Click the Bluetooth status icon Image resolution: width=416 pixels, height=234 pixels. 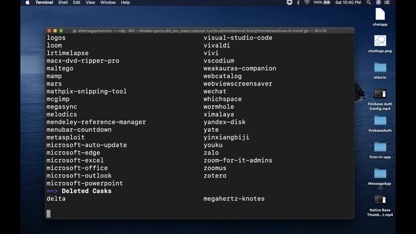click(x=298, y=3)
